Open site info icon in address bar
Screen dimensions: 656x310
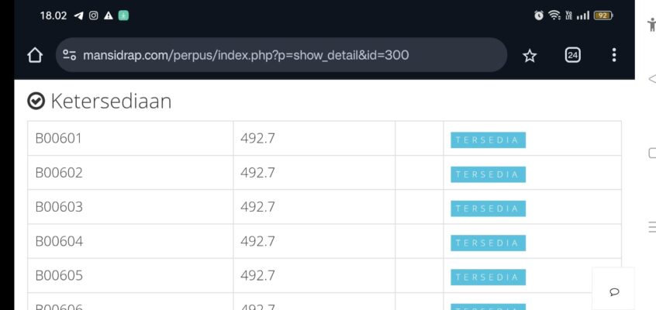(x=70, y=55)
